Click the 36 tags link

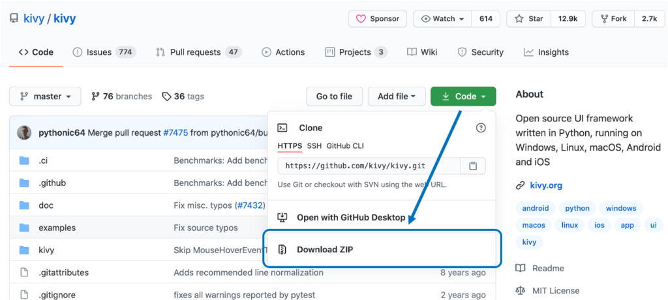tap(183, 97)
